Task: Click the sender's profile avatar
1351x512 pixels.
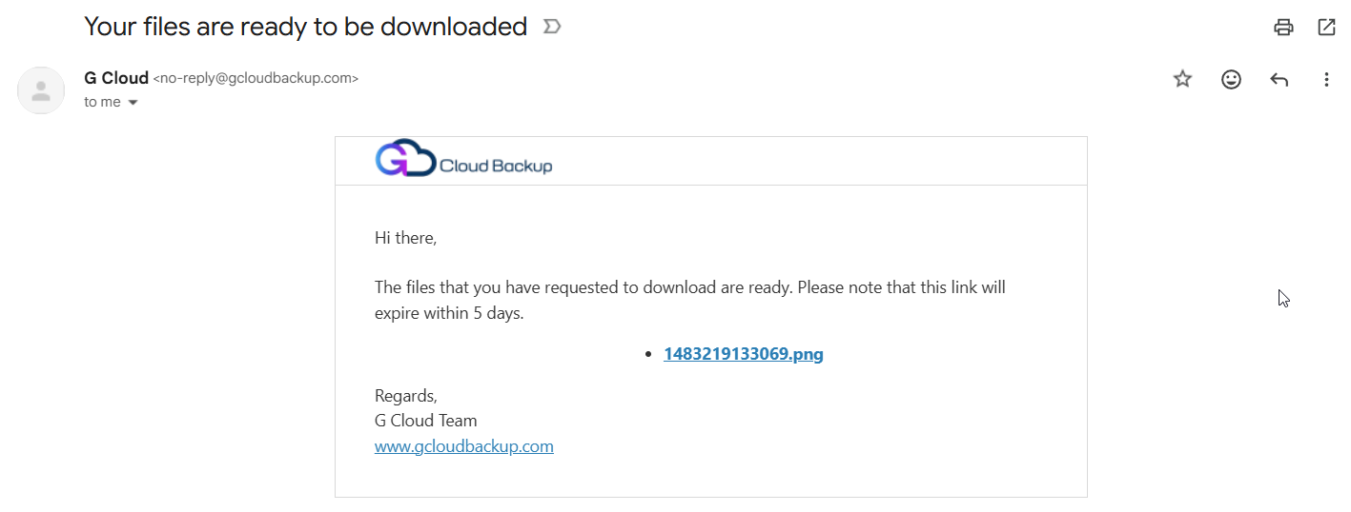Action: 41,90
